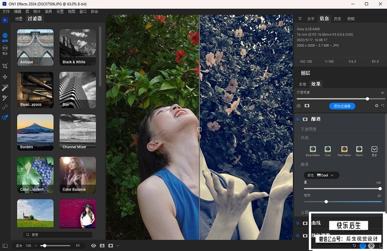The width and height of the screenshot is (387, 251).
Task: Select the Effects module icon in left toolbar
Action: pyautogui.click(x=5, y=37)
